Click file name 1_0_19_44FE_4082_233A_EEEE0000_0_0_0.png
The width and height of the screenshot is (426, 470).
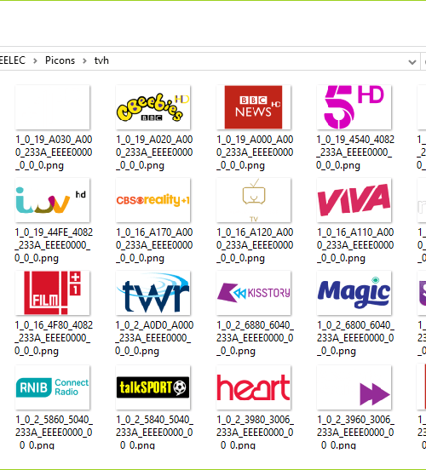pos(54,245)
